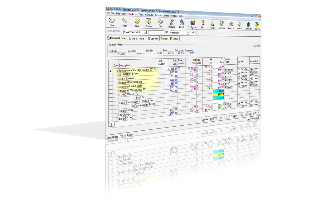316x210 pixels.
Task: Click the Revision toolbar icon
Action: pos(149,22)
